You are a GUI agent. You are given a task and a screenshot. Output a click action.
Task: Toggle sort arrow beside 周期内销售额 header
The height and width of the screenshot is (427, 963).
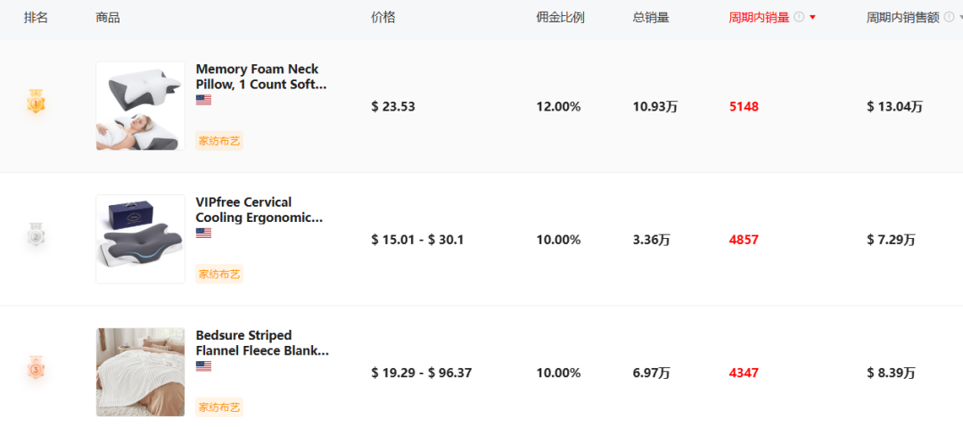pos(960,18)
